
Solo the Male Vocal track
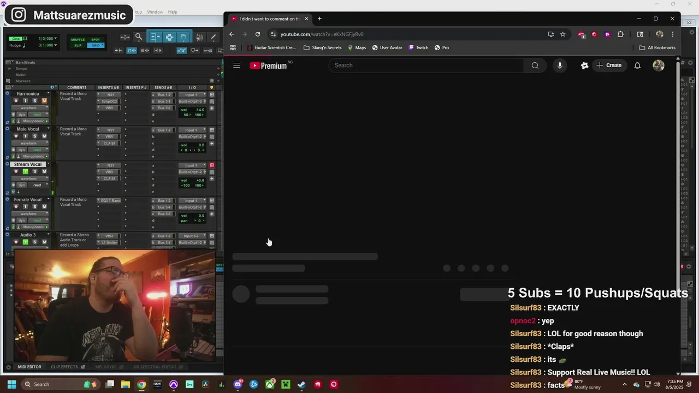point(34,136)
